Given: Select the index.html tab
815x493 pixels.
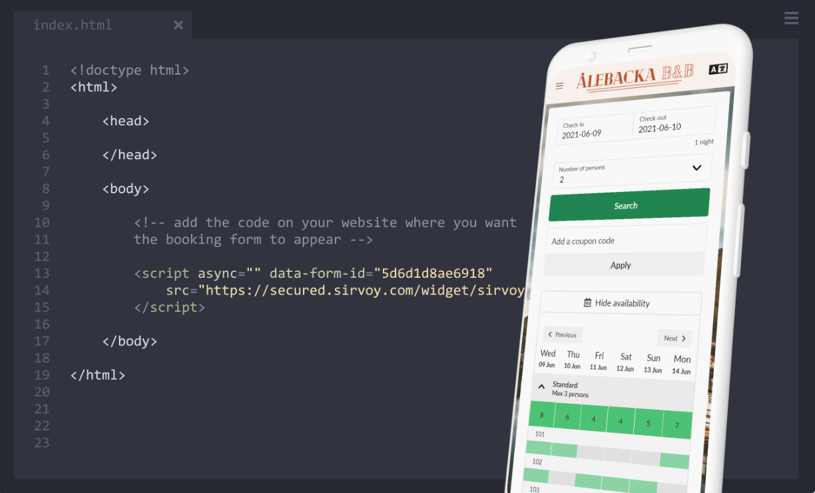Looking at the screenshot, I should 73,25.
